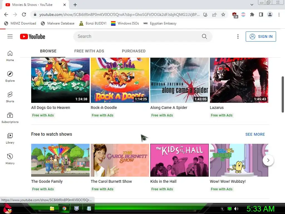Image resolution: width=285 pixels, height=214 pixels.
Task: Click next arrow in shows carousel
Action: [x=268, y=160]
